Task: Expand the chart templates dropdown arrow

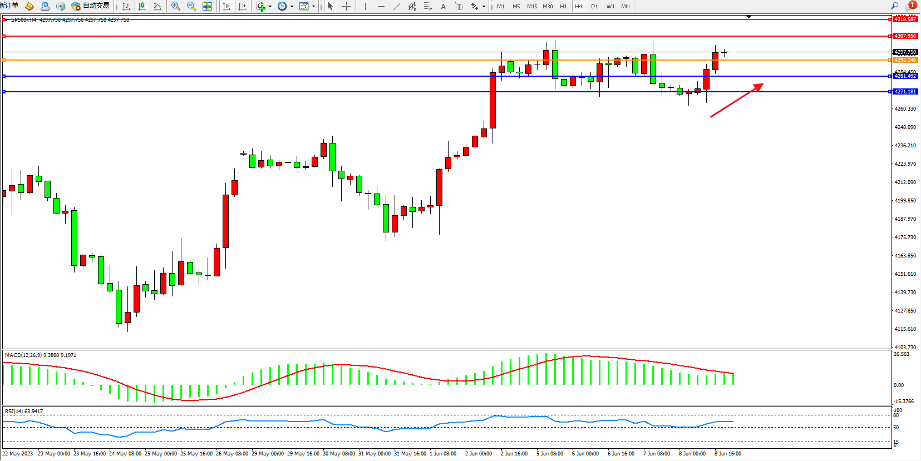Action: pyautogui.click(x=314, y=7)
